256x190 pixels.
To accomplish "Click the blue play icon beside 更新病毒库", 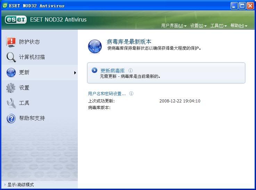I will click(x=94, y=70).
